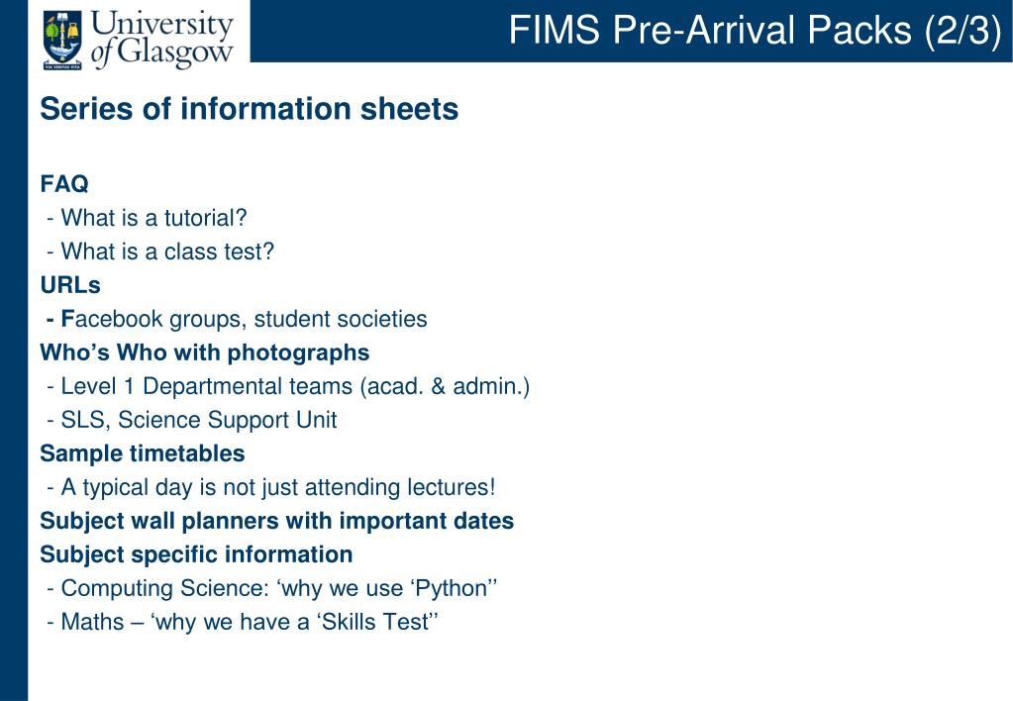Click the Subject specific information heading
Screen dimensions: 1013x701
coord(196,554)
